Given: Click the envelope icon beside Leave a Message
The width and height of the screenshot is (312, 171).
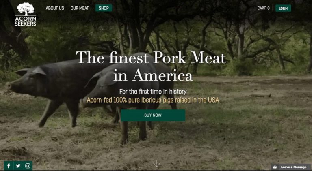Looking at the screenshot, I should [275, 167].
